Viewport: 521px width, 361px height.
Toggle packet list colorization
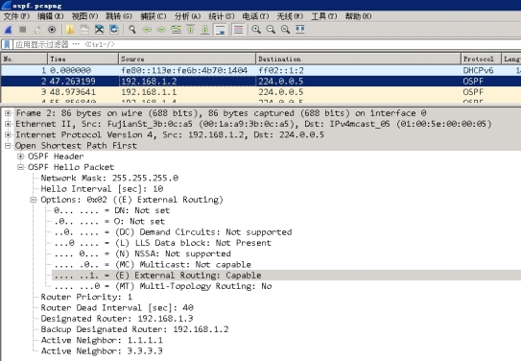238,30
